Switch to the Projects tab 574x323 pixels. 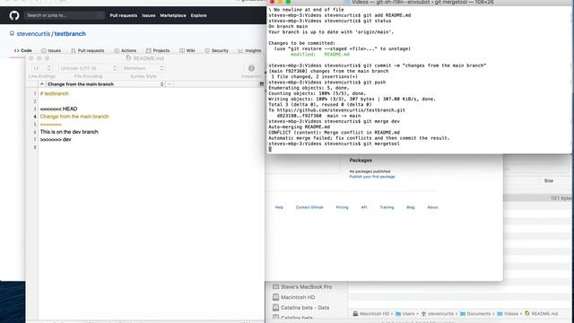tap(158, 50)
